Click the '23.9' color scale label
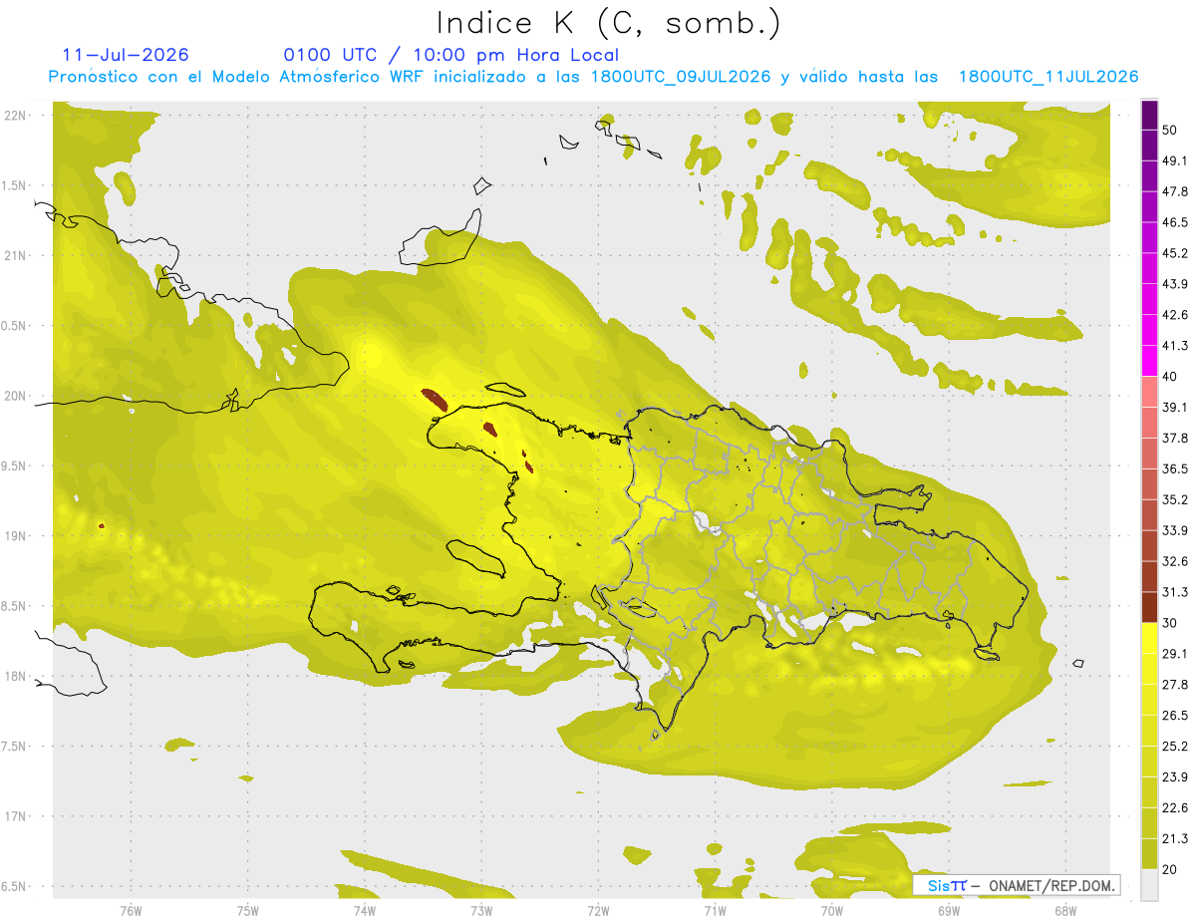The image size is (1196, 924). click(x=1175, y=777)
